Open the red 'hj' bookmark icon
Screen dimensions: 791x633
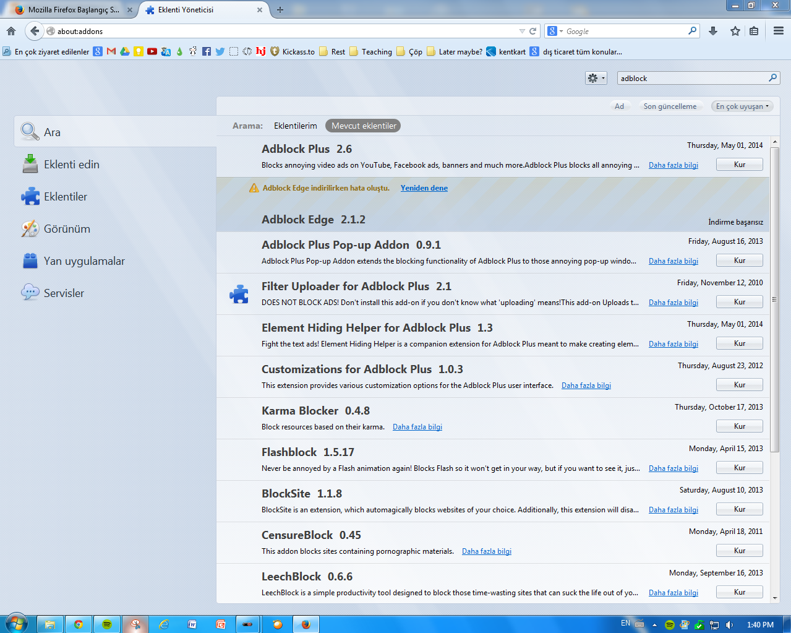261,51
